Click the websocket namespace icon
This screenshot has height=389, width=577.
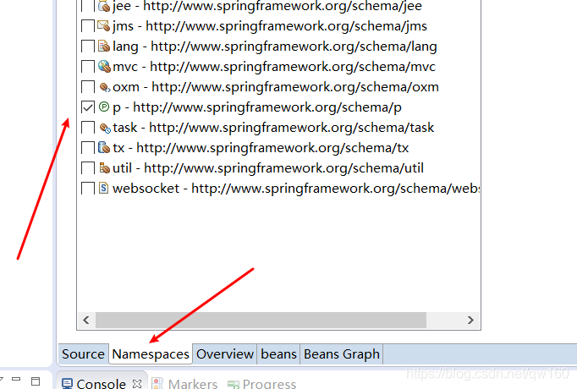[x=104, y=189]
